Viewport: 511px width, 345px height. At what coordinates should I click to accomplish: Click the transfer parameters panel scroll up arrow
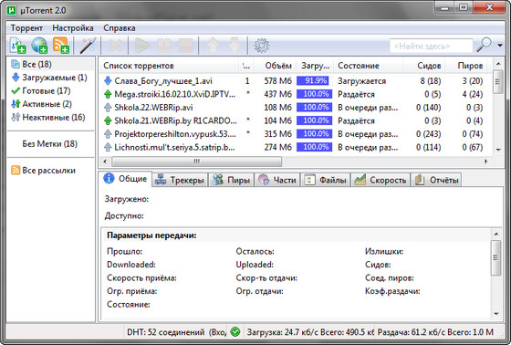click(496, 234)
